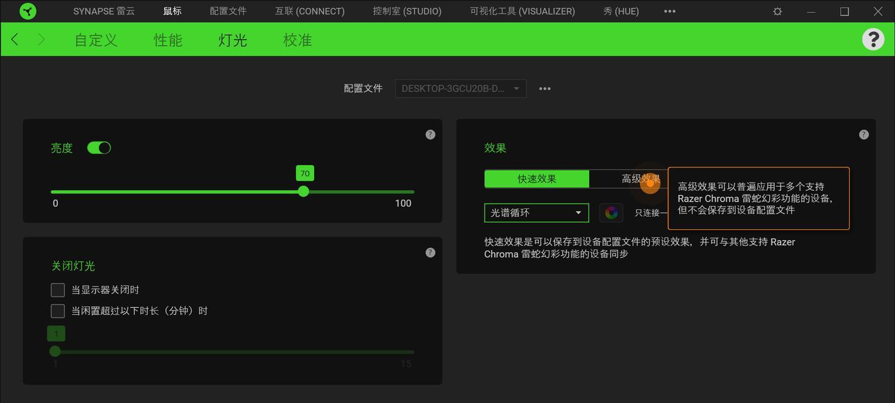
Task: Minimize the Synapse window
Action: (x=811, y=11)
